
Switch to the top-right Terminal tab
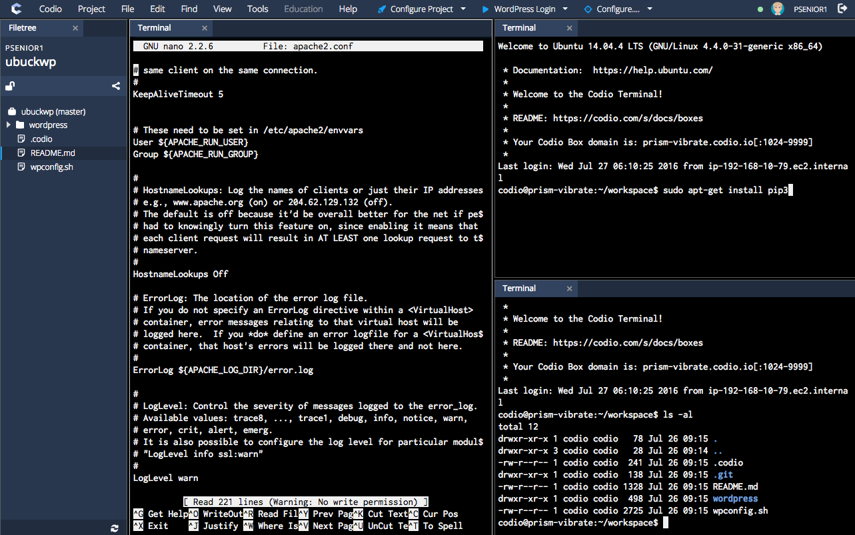(x=519, y=27)
